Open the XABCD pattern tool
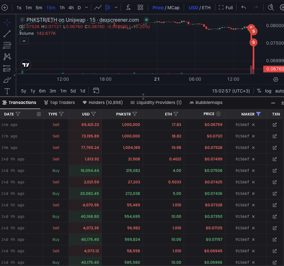284x266 pixels. click(7, 57)
